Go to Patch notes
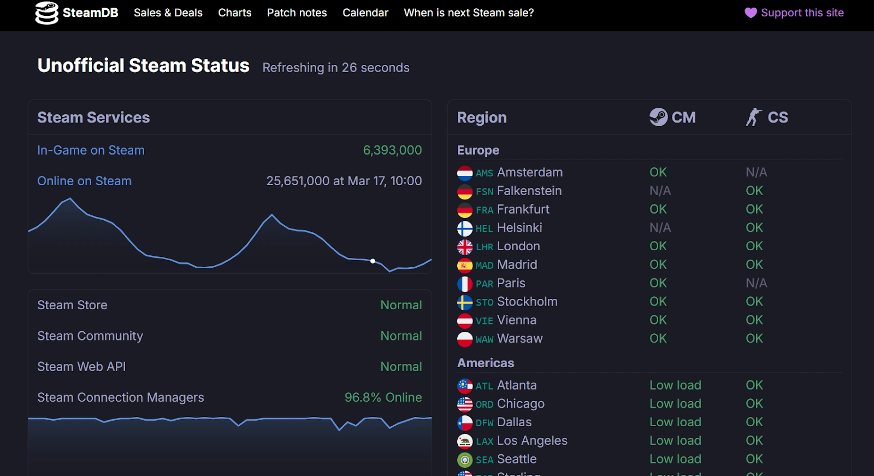 click(x=297, y=13)
